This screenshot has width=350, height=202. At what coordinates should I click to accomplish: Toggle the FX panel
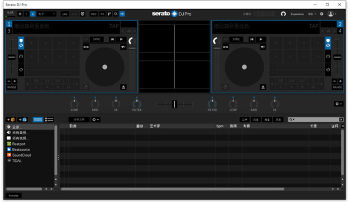pyautogui.click(x=102, y=14)
